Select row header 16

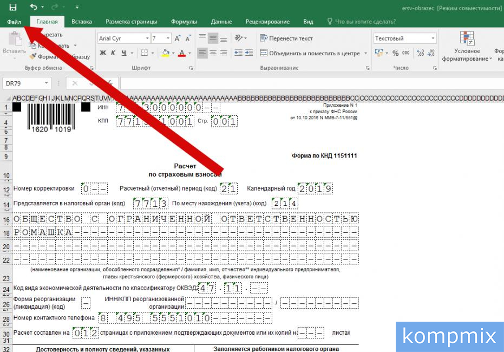[x=6, y=219]
